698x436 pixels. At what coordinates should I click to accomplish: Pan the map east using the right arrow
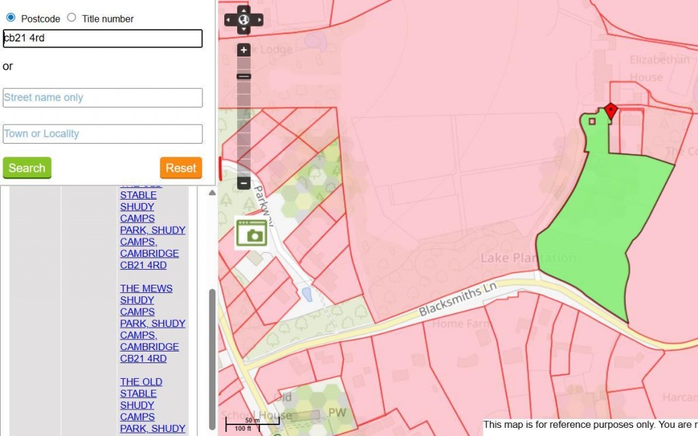(259, 20)
